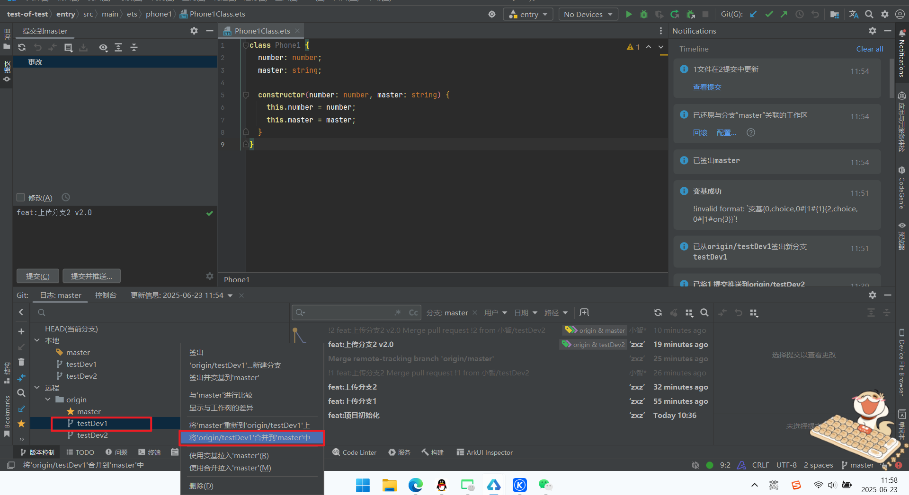Viewport: 909px width, 495px height.
Task: Switch to the Phone1Class.ets editor tab
Action: (262, 31)
